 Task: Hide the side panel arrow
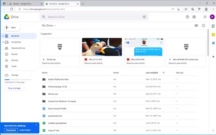[213, 131]
